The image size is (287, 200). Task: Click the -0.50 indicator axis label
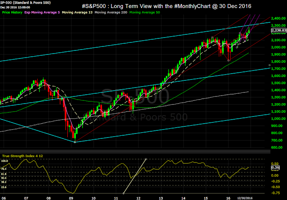[275, 187]
